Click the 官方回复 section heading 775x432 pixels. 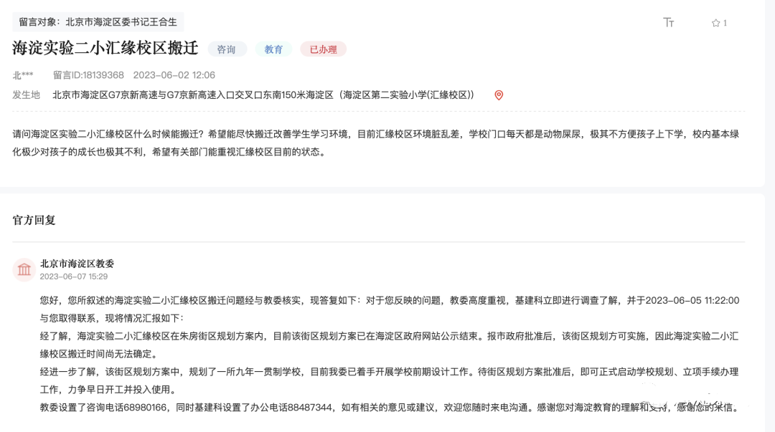34,220
